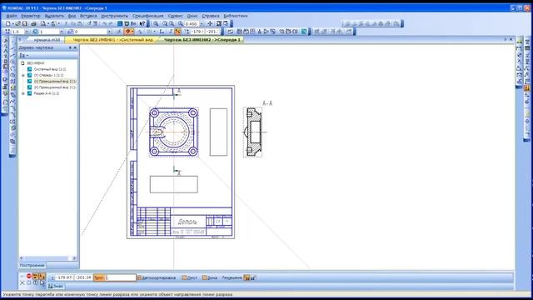Click the red Stop command icon
533x300 pixels.
point(29,276)
